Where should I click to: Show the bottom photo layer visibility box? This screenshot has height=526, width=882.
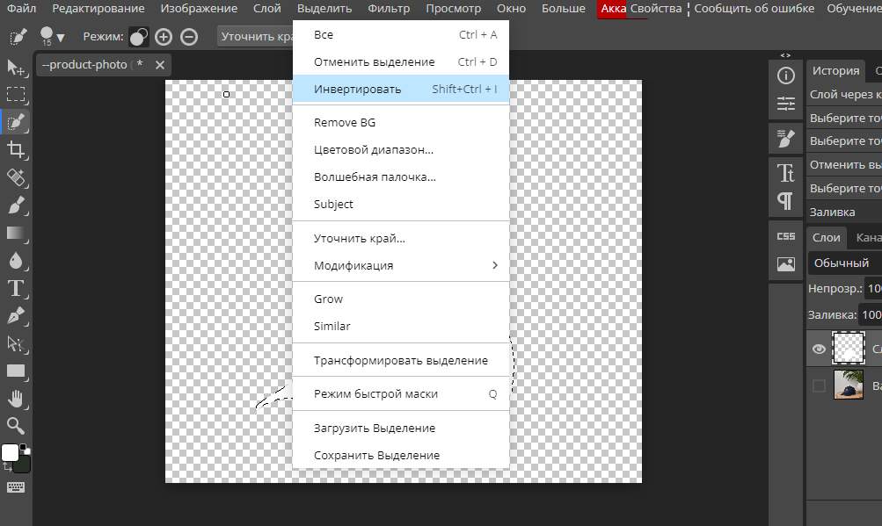click(x=819, y=385)
